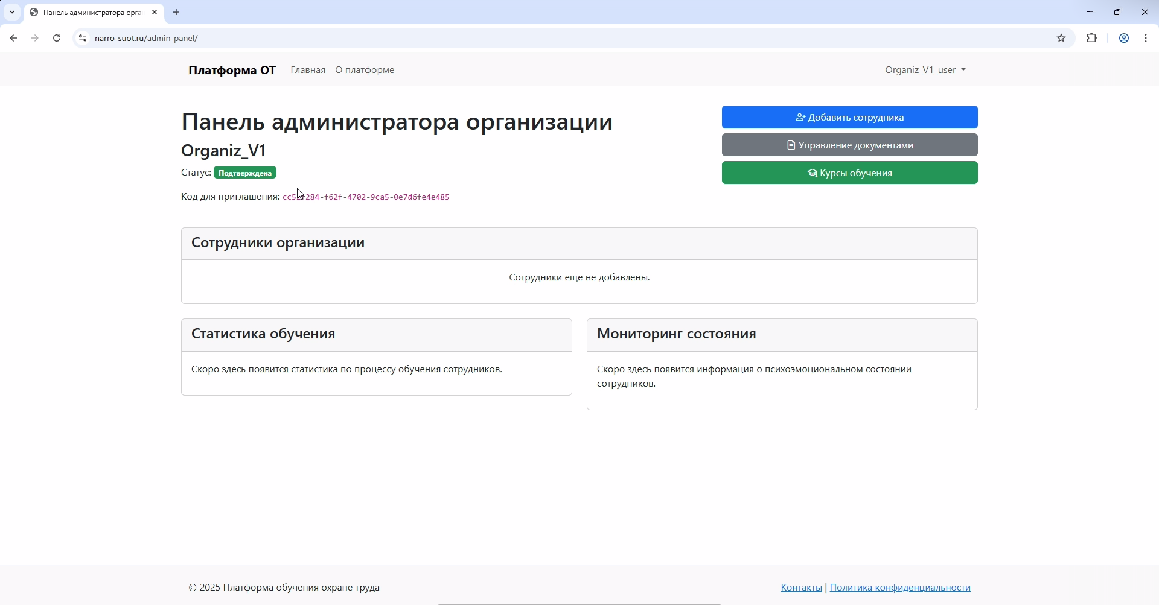Click the Управление документами button
The image size is (1159, 605).
(x=850, y=145)
